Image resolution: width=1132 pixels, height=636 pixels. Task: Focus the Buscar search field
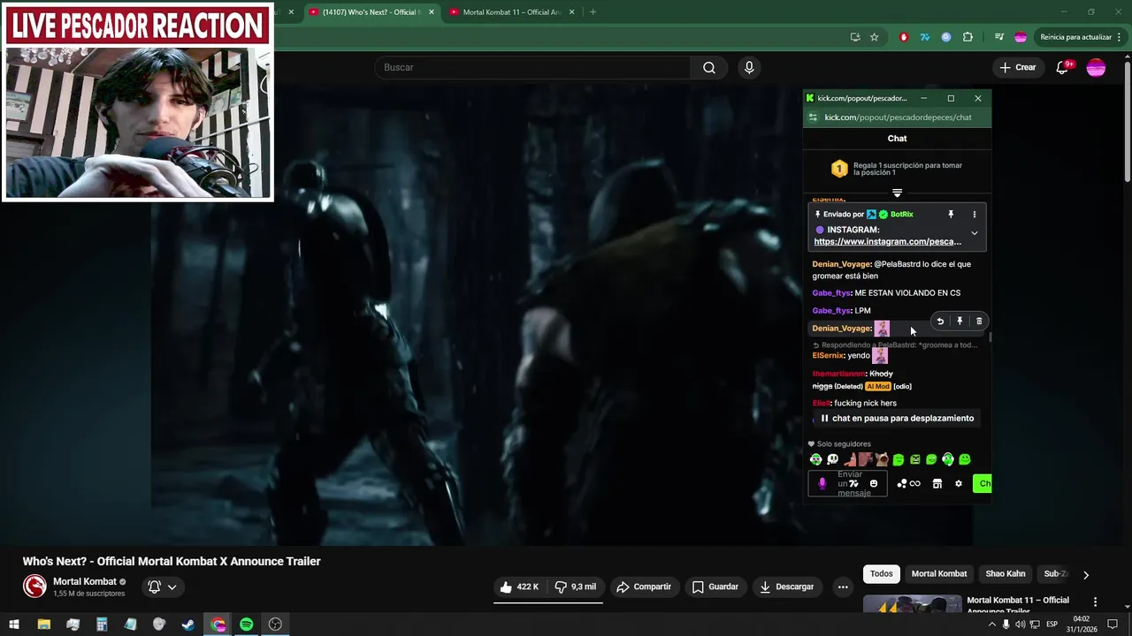(x=534, y=68)
